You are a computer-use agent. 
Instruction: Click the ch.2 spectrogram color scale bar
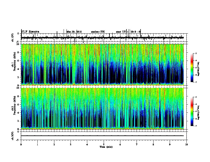click(192, 111)
